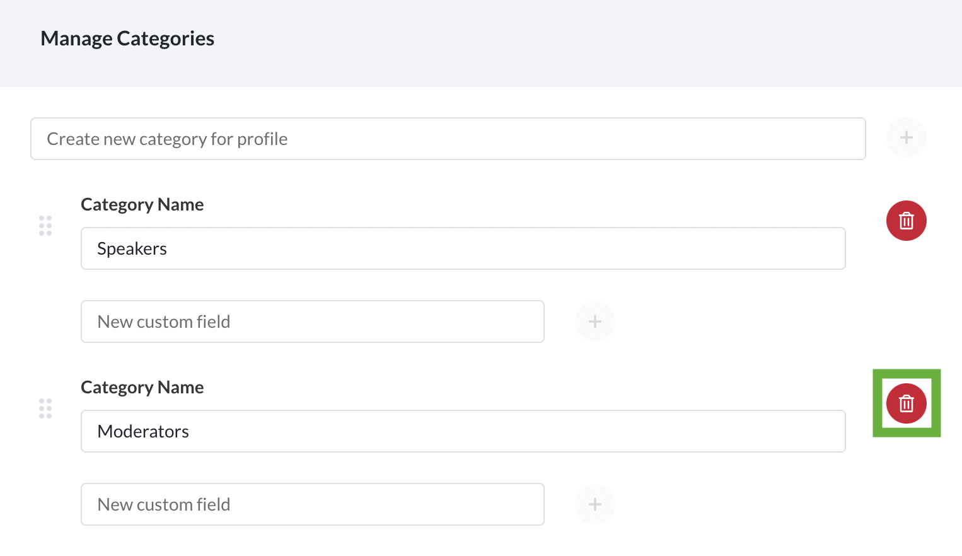Click the plus button to create new category
This screenshot has width=962, height=556.
(x=906, y=137)
